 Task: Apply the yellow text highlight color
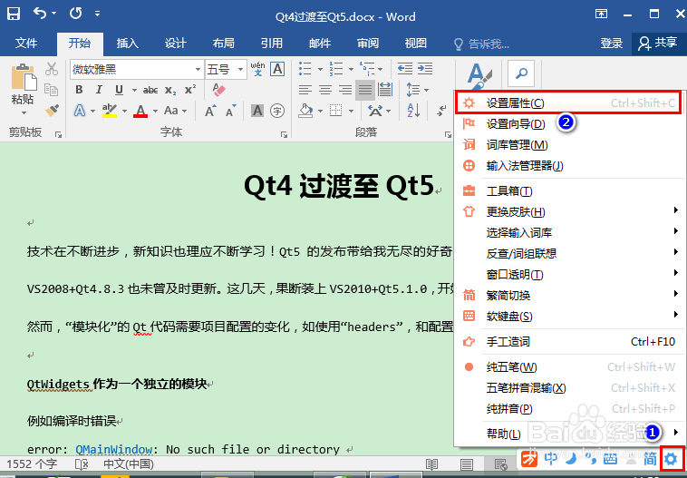tap(109, 111)
